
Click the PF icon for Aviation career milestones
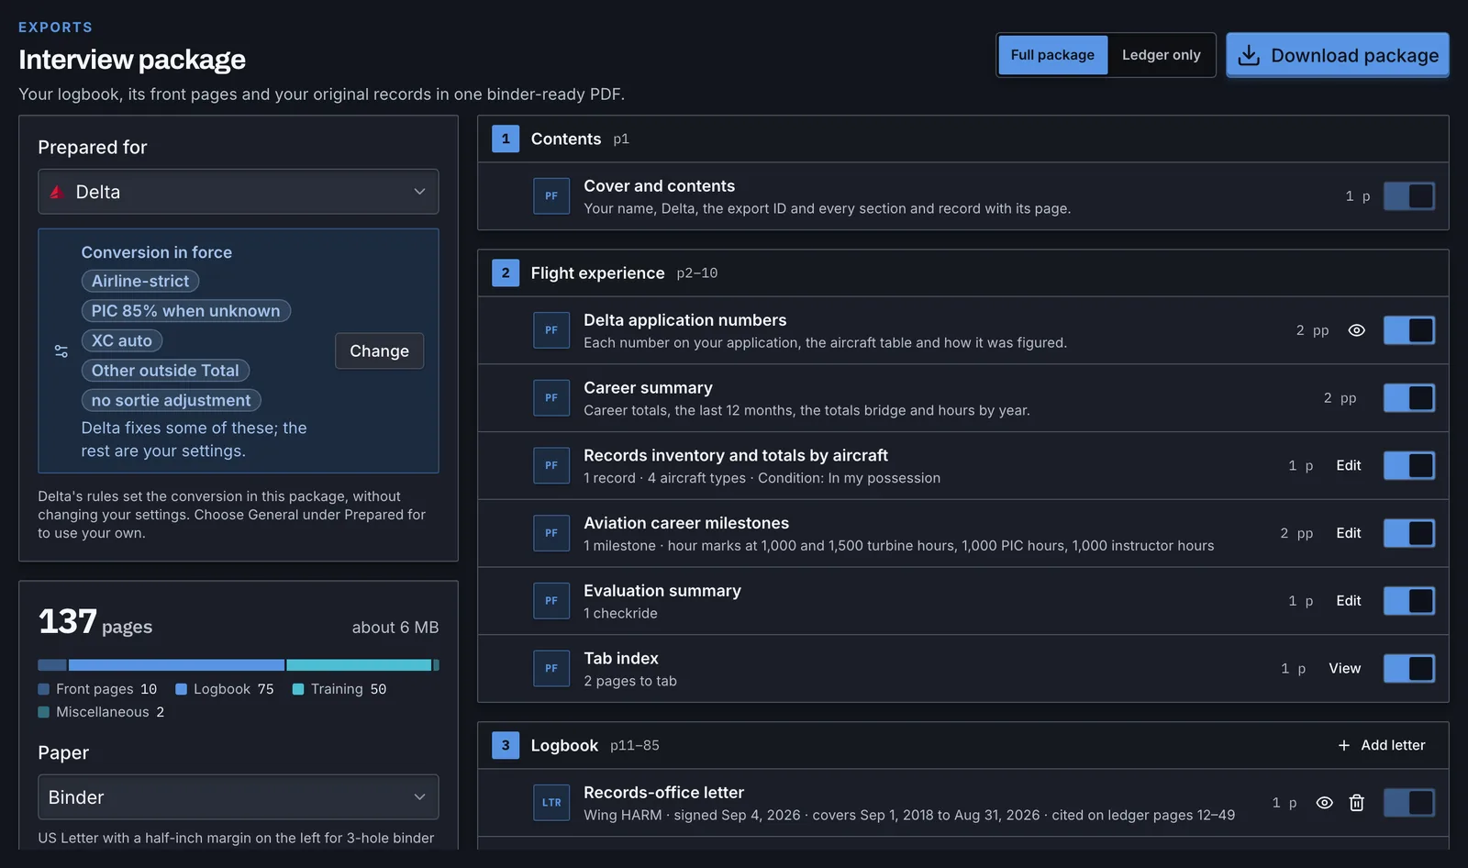click(x=551, y=533)
